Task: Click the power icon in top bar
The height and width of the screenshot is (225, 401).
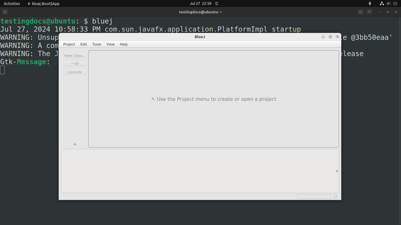Action: (396, 3)
